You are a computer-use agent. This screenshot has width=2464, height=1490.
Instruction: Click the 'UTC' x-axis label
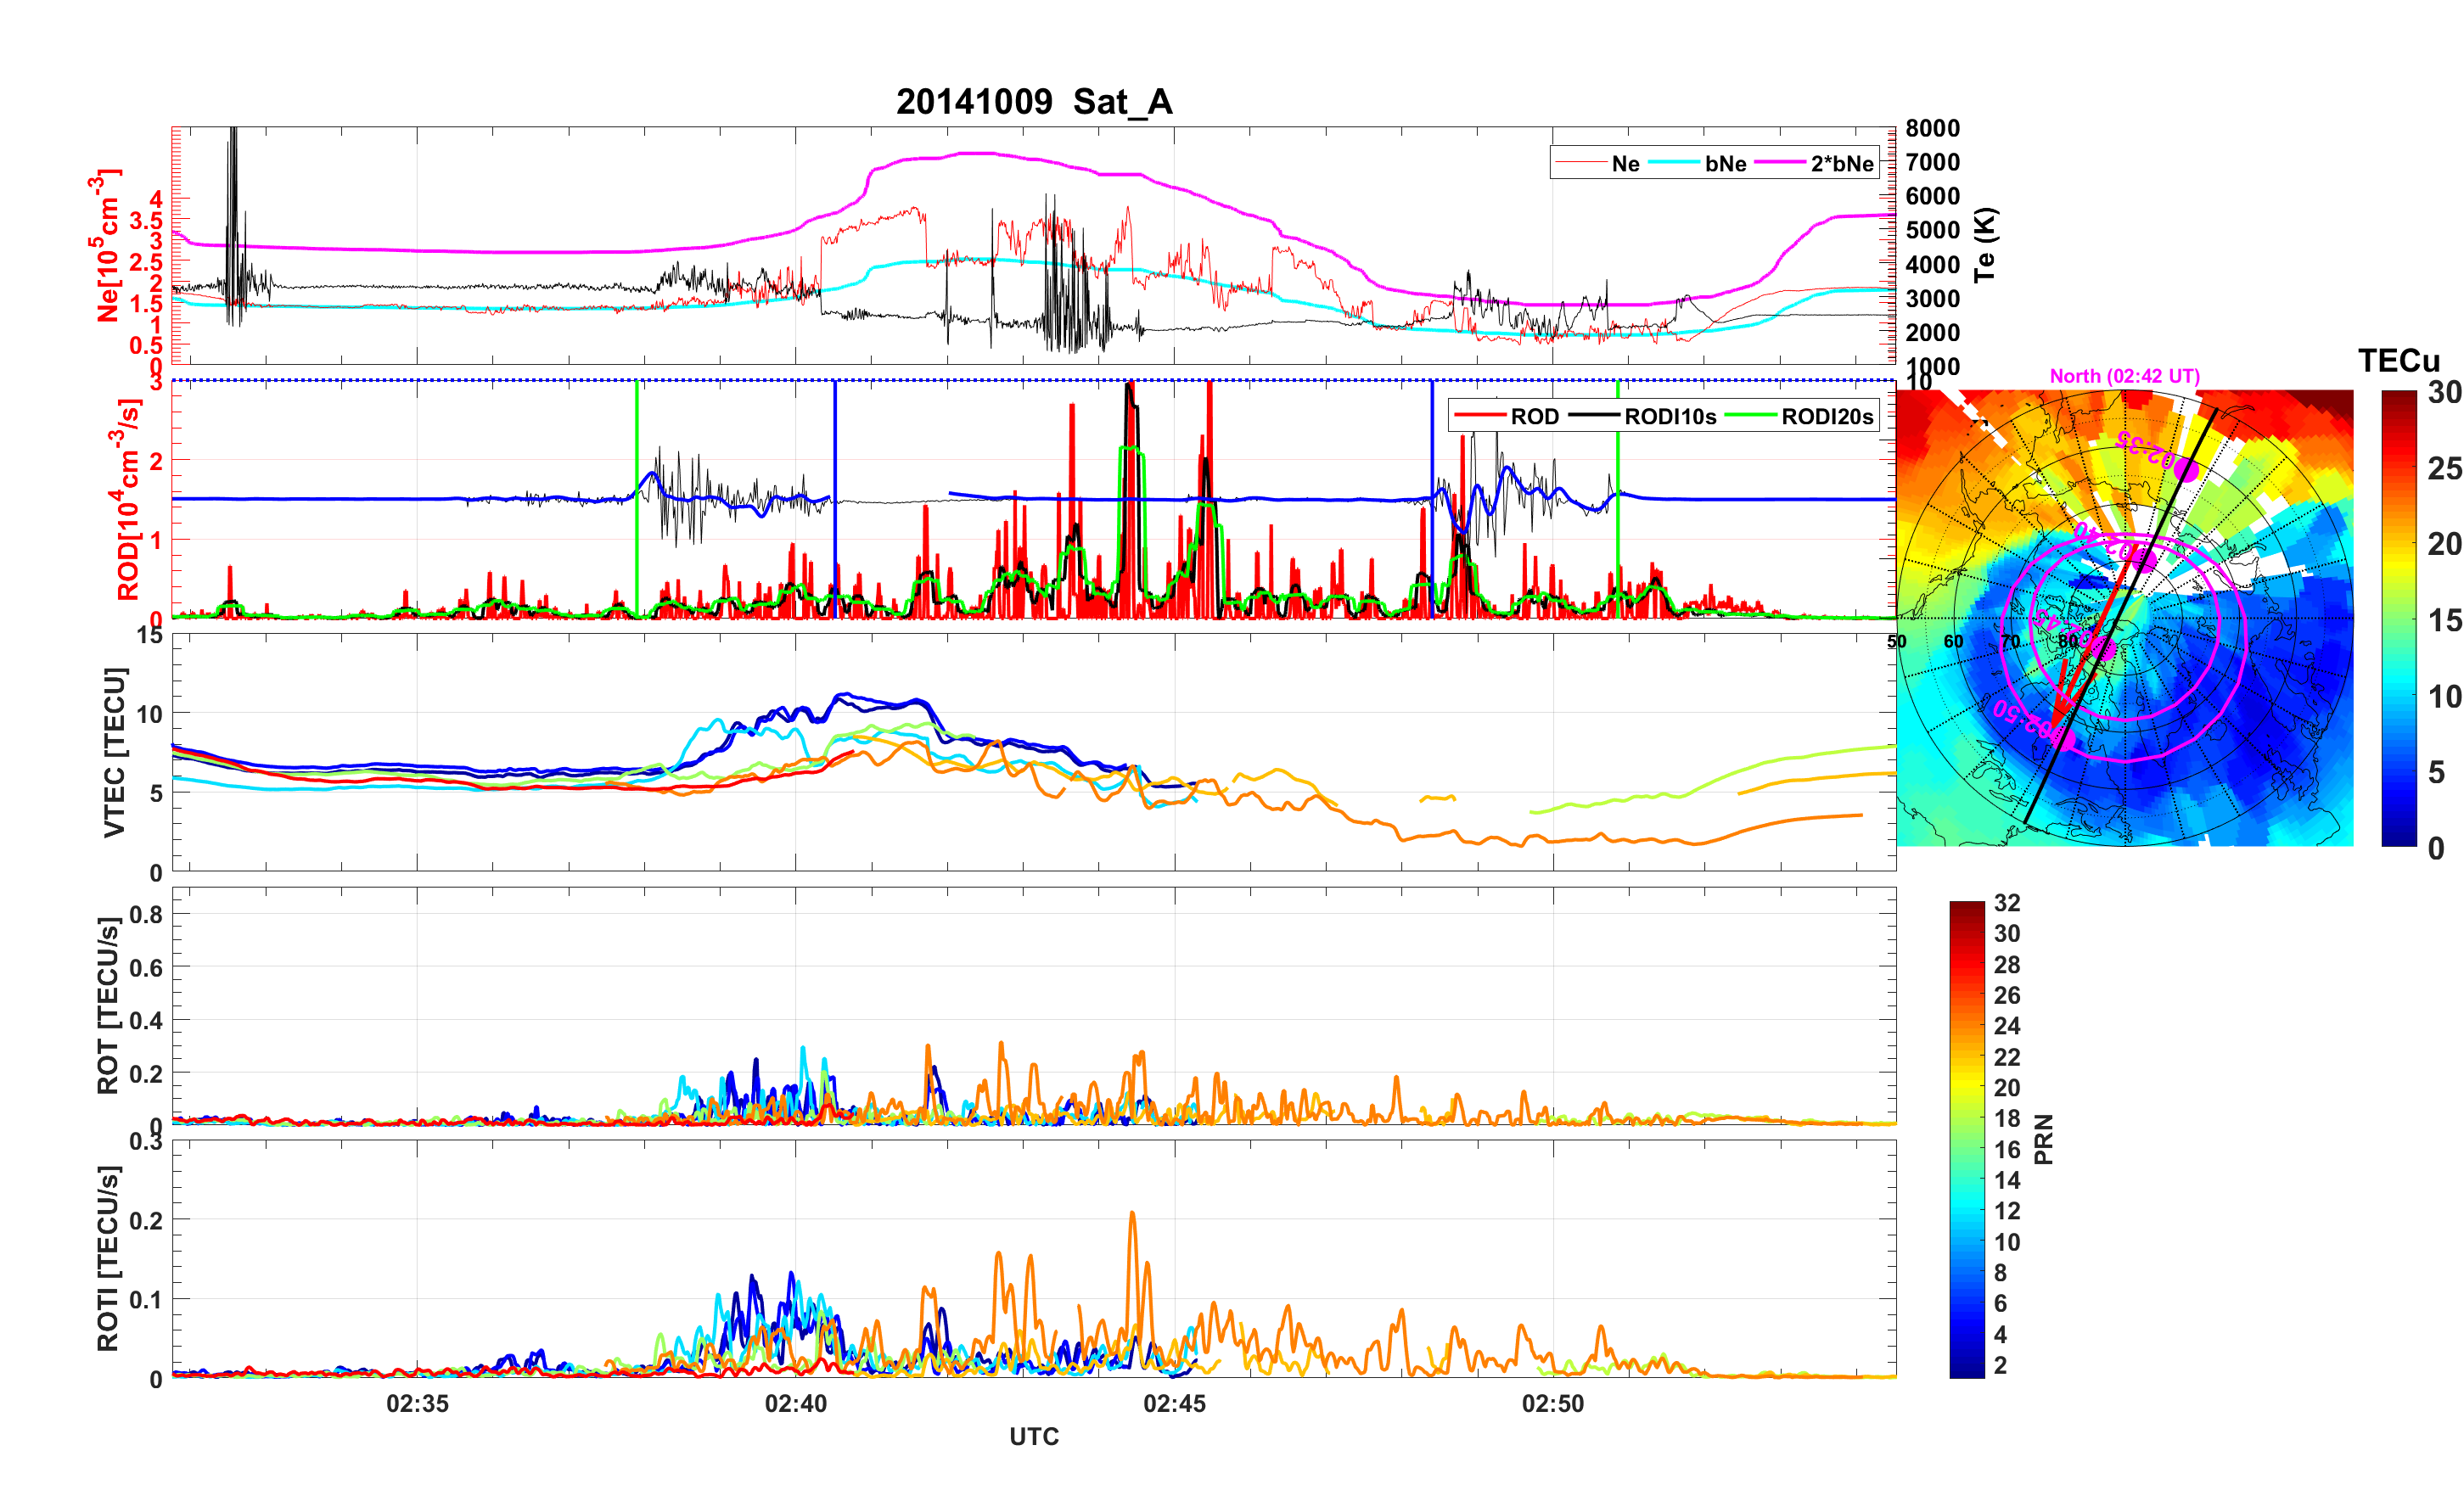pos(1033,1436)
